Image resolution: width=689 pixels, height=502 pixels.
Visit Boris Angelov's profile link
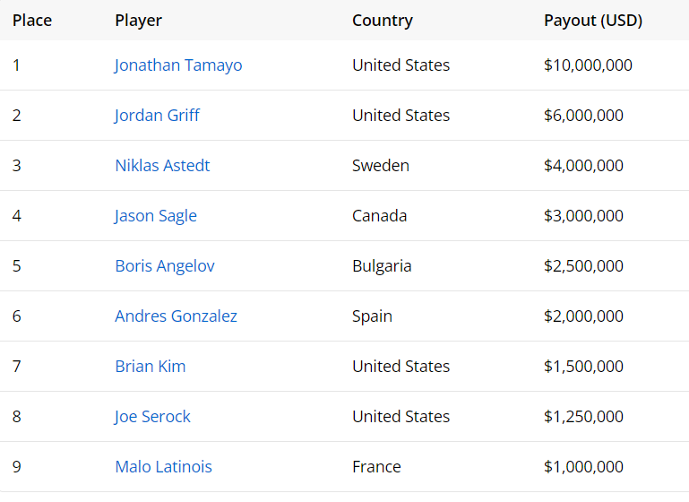click(164, 266)
